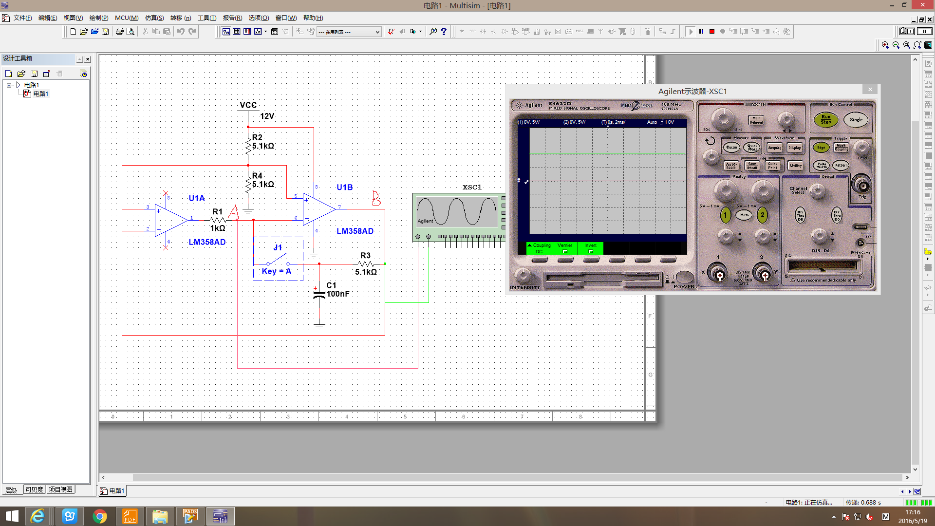The image size is (935, 526).
Task: Adjust the Intensity knob on oscilloscope
Action: coord(523,275)
